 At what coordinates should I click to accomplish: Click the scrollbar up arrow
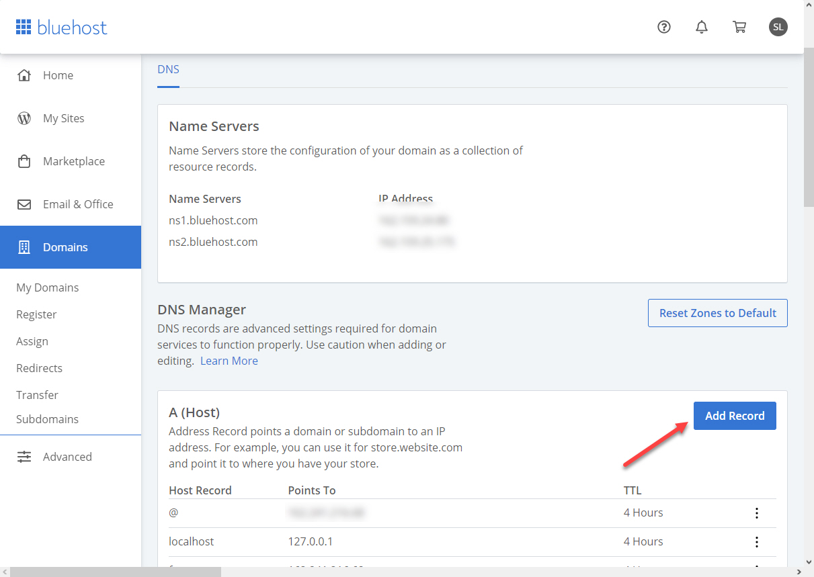pos(809,5)
